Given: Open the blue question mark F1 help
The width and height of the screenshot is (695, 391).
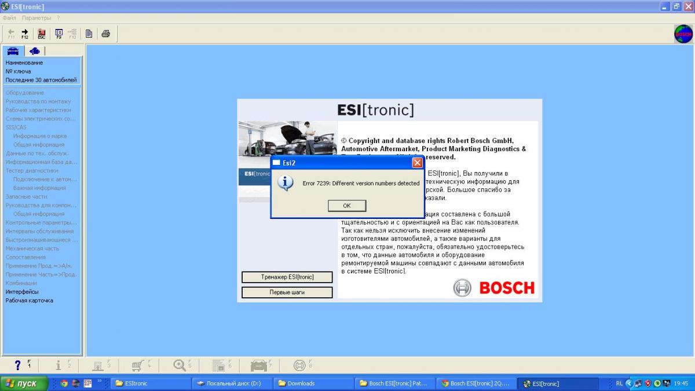Looking at the screenshot, I should click(x=19, y=365).
